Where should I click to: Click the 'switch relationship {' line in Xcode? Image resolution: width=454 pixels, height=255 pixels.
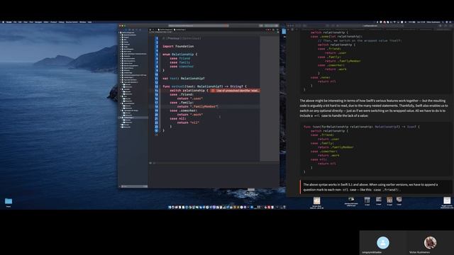(x=189, y=91)
